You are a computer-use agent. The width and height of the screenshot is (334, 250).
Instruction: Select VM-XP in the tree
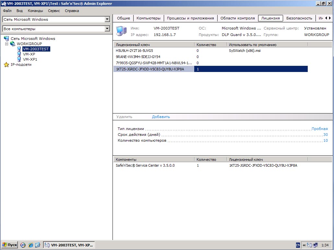point(29,54)
